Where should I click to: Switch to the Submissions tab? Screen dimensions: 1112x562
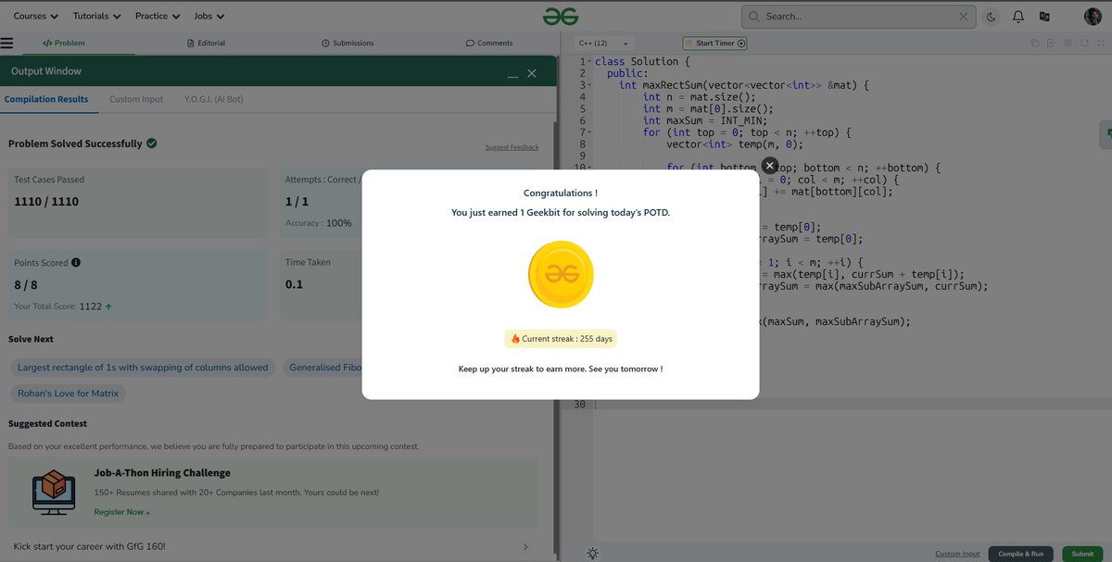[347, 43]
